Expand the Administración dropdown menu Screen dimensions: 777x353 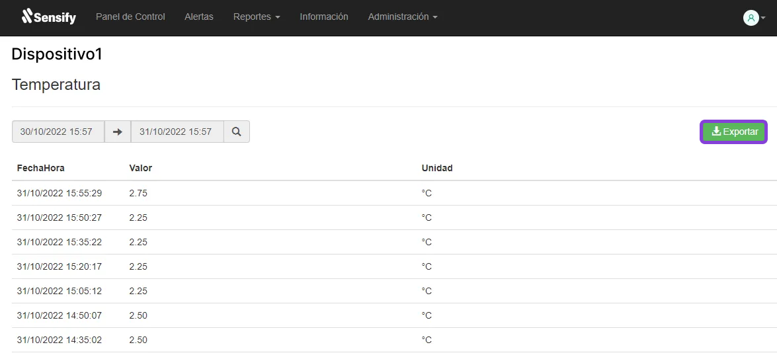point(402,17)
